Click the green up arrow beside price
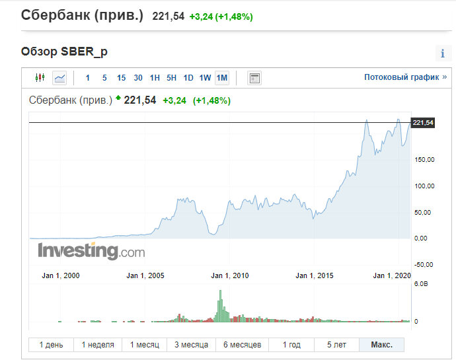This screenshot has height=362, width=456. pyautogui.click(x=118, y=99)
